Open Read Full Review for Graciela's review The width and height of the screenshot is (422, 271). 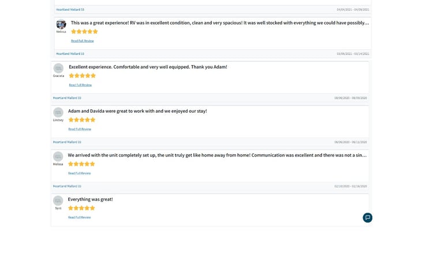[80, 85]
